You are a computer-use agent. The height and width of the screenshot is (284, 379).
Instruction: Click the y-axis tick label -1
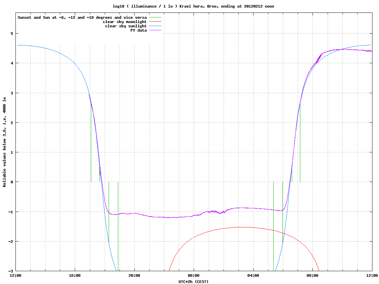(11, 212)
